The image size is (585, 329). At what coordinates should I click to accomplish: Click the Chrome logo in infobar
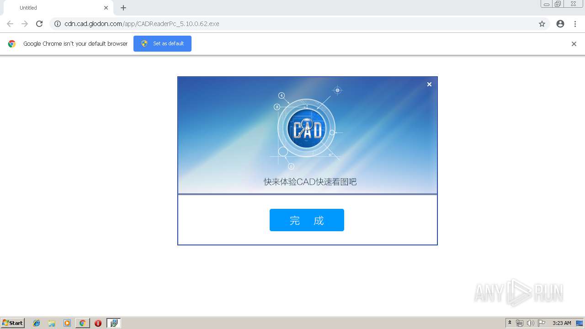12,44
